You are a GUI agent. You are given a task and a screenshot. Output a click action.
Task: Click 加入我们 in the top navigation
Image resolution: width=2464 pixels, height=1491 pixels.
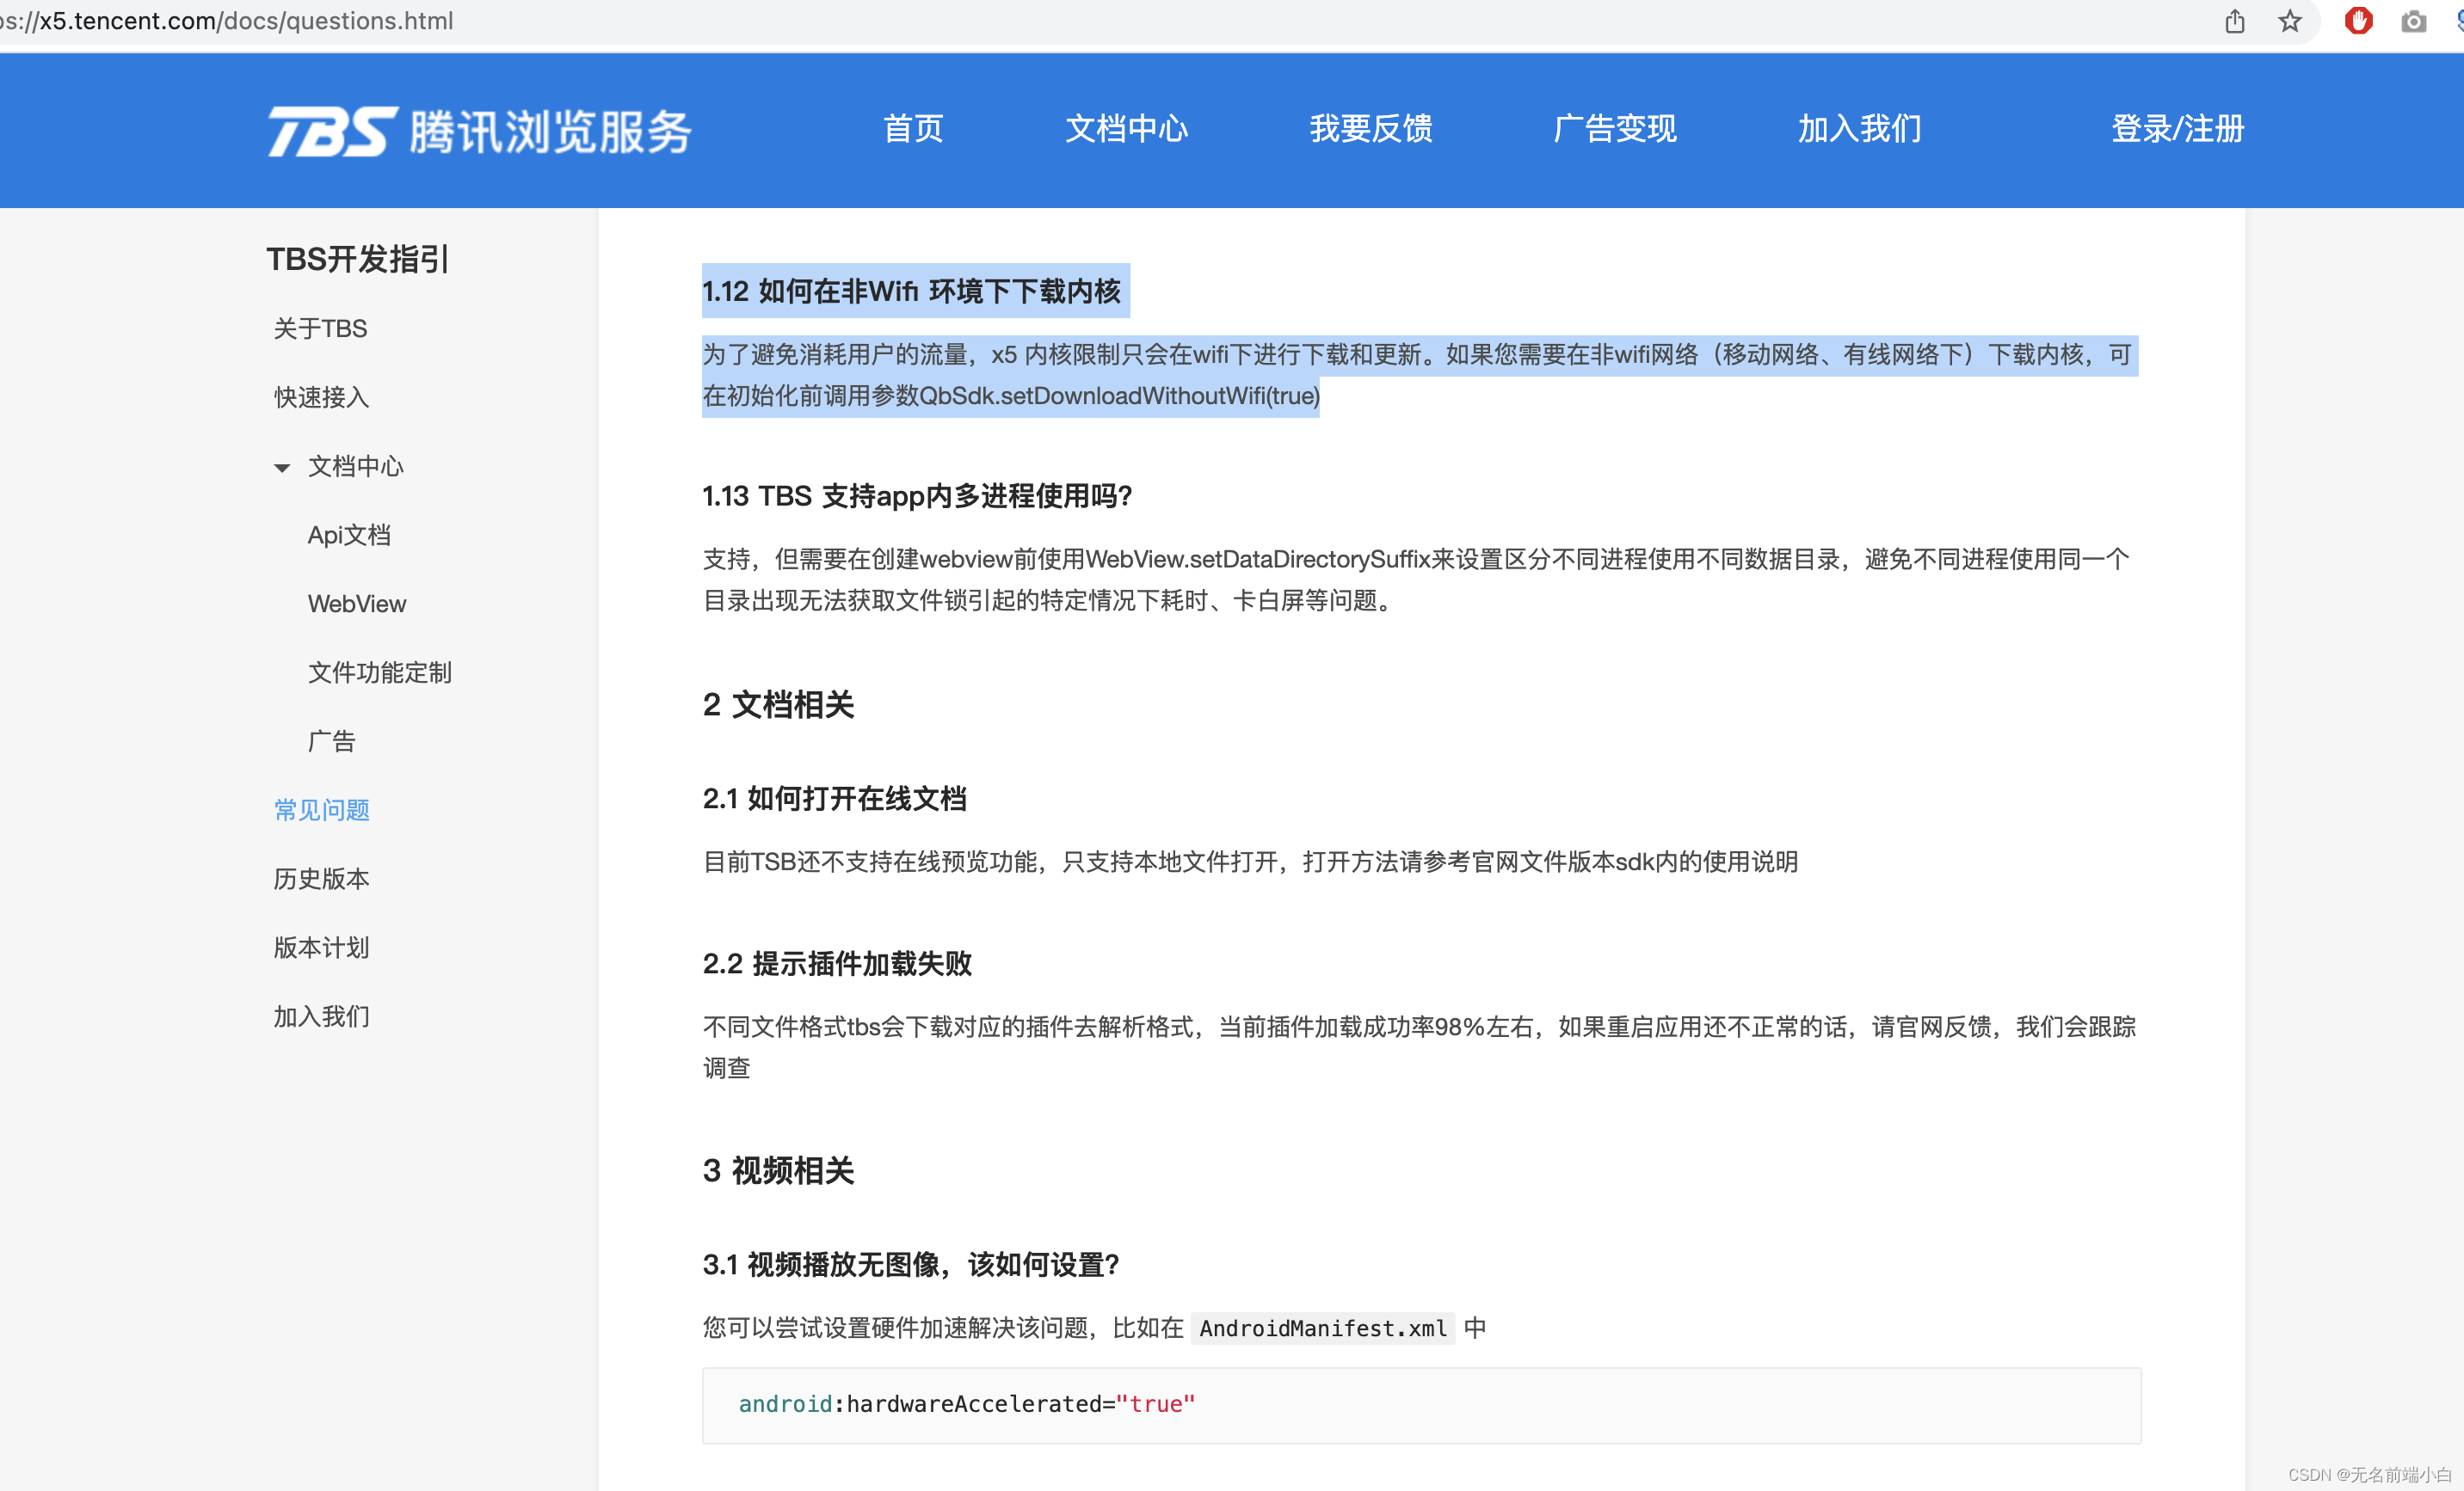1858,129
